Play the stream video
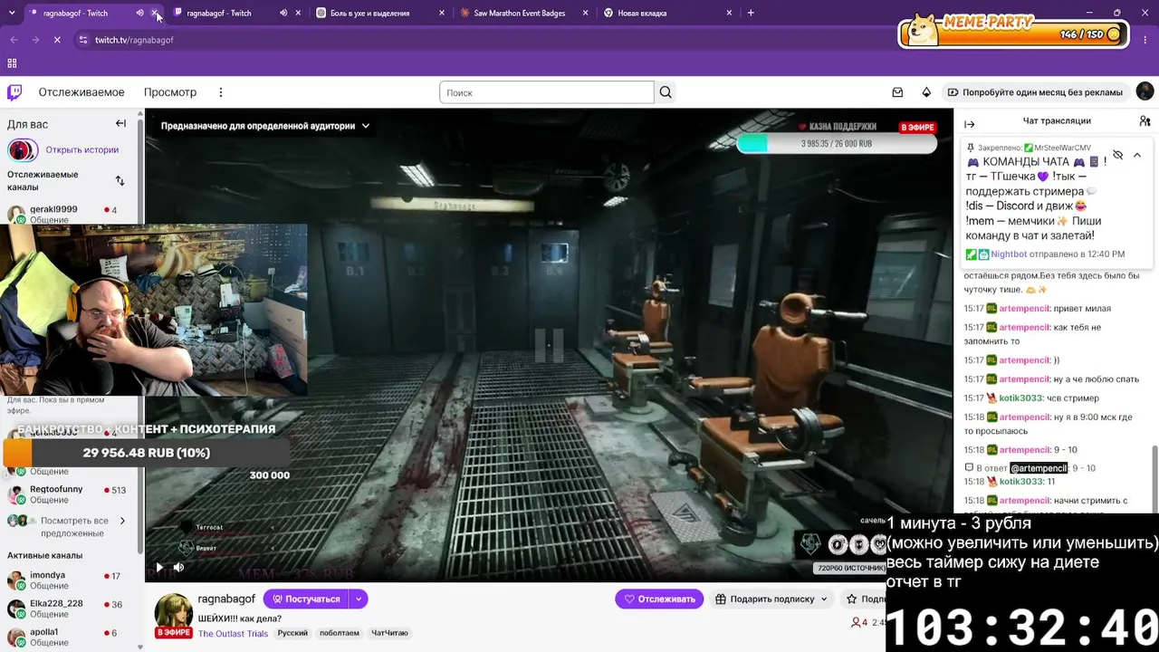Image resolution: width=1159 pixels, height=652 pixels. click(x=159, y=568)
